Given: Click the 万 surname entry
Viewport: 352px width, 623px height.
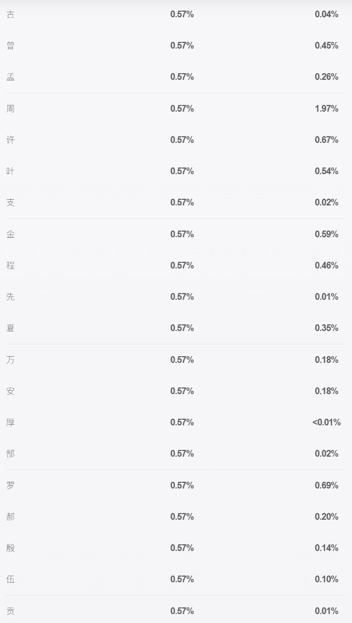Looking at the screenshot, I should click(x=11, y=360).
